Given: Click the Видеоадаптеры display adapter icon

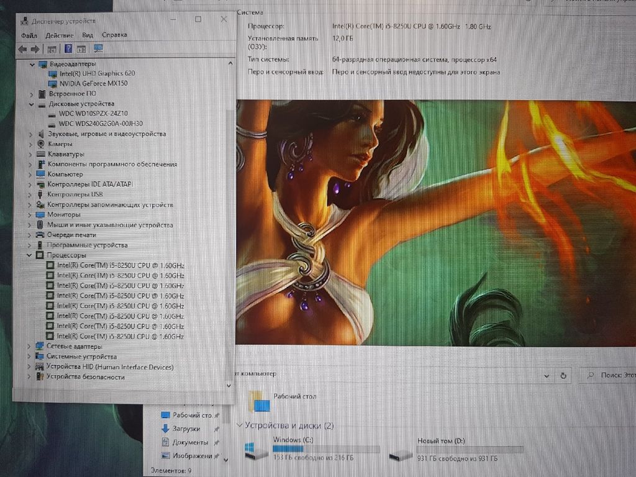Looking at the screenshot, I should pos(43,64).
